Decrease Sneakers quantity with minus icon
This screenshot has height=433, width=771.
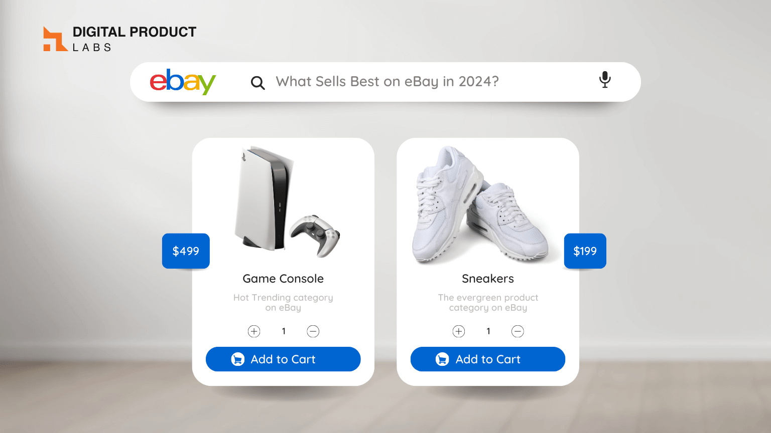coord(518,331)
